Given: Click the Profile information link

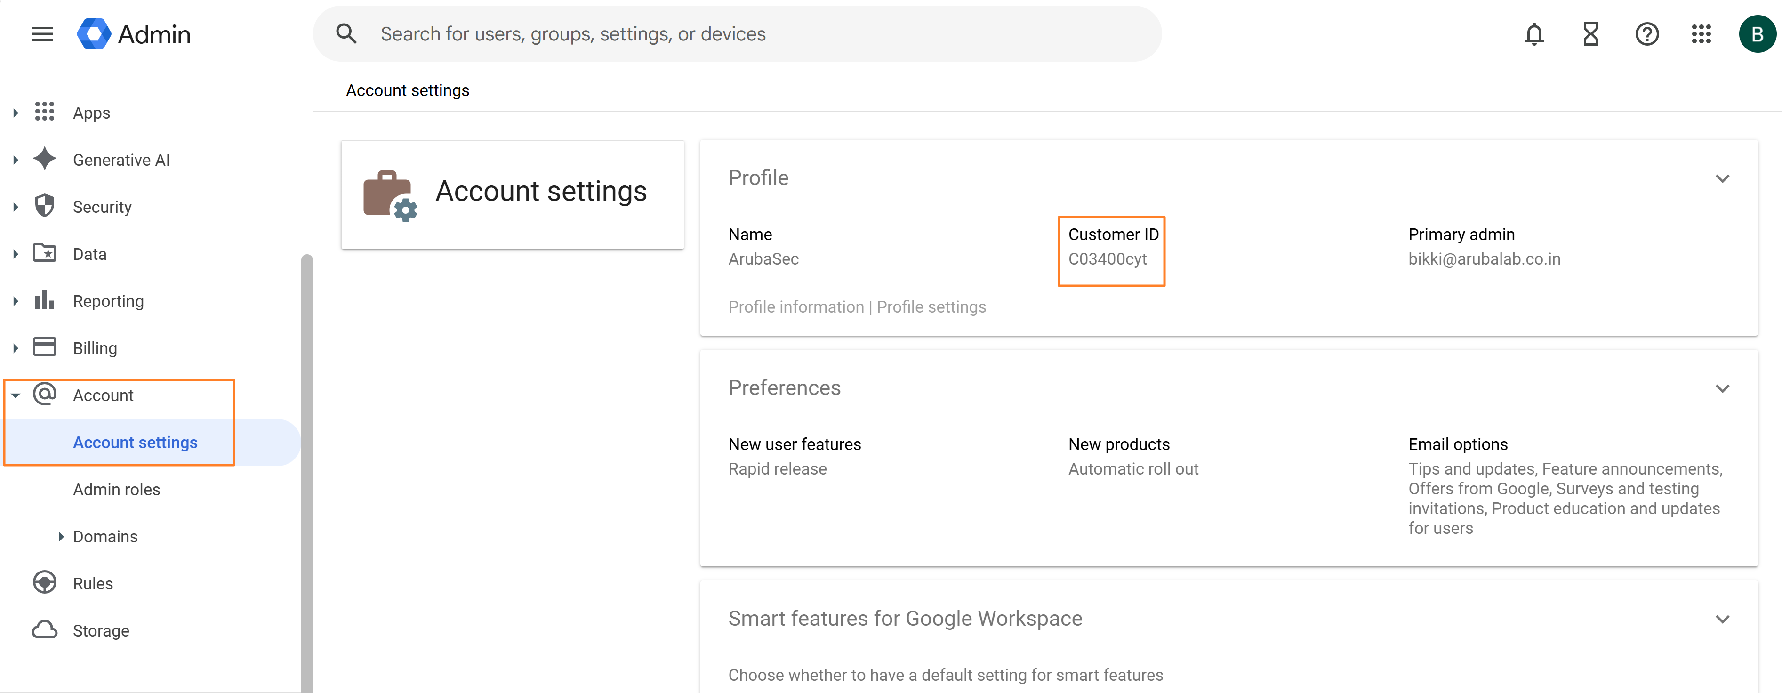Looking at the screenshot, I should coord(795,306).
